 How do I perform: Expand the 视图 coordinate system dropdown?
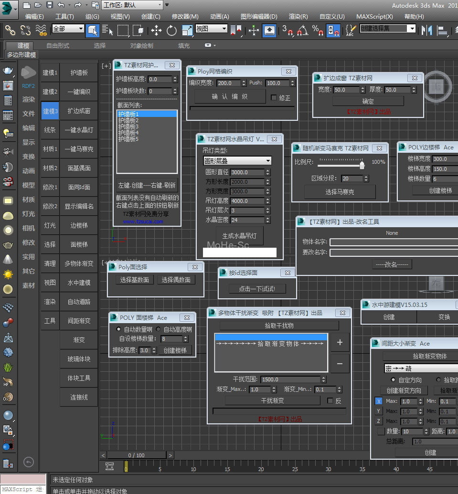point(211,29)
